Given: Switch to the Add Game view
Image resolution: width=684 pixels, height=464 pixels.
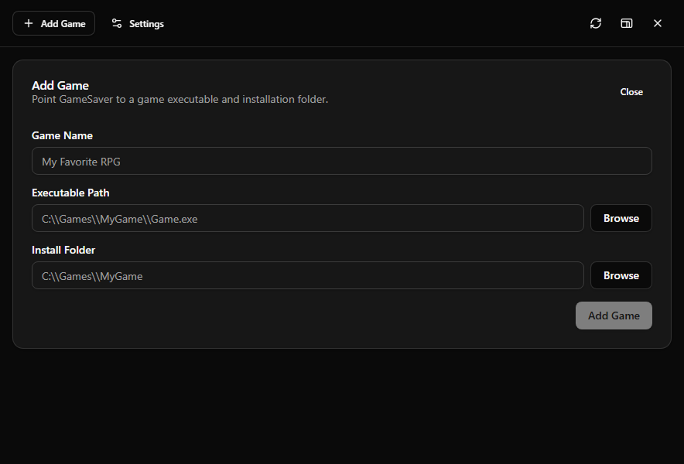Looking at the screenshot, I should (53, 23).
